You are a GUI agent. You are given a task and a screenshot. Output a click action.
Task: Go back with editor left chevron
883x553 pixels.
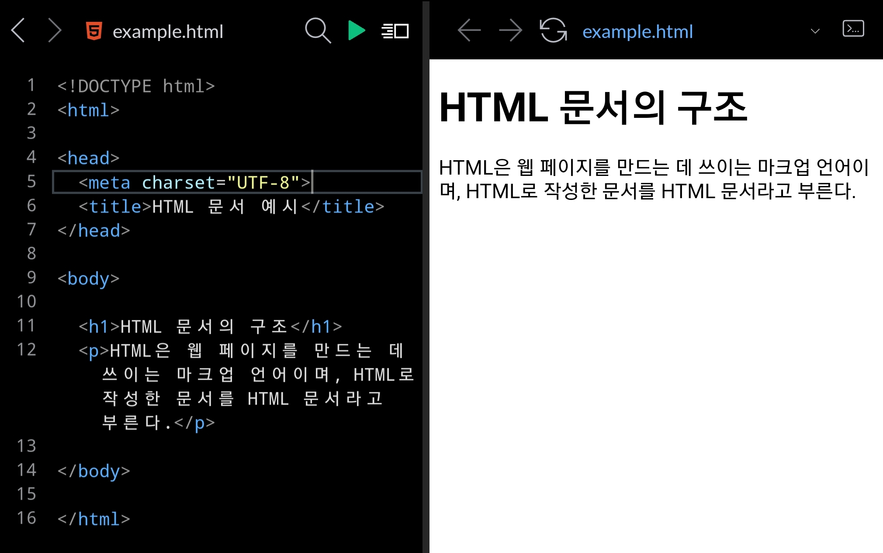(18, 31)
